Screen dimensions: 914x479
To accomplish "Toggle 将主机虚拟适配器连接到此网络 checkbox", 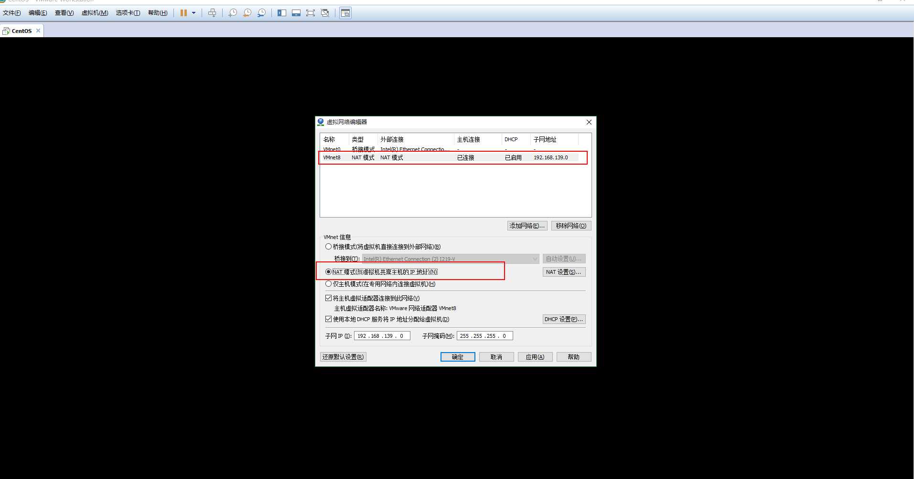I will click(328, 298).
